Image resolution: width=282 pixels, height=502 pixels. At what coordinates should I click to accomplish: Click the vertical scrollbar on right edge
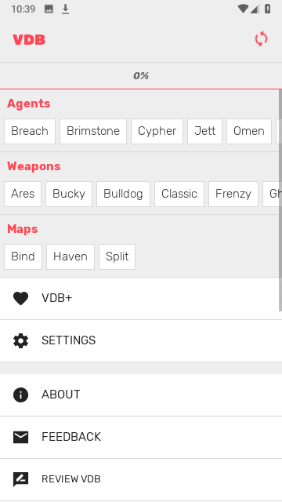(280, 200)
